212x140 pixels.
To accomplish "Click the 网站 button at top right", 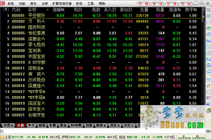I will (x=186, y=4).
